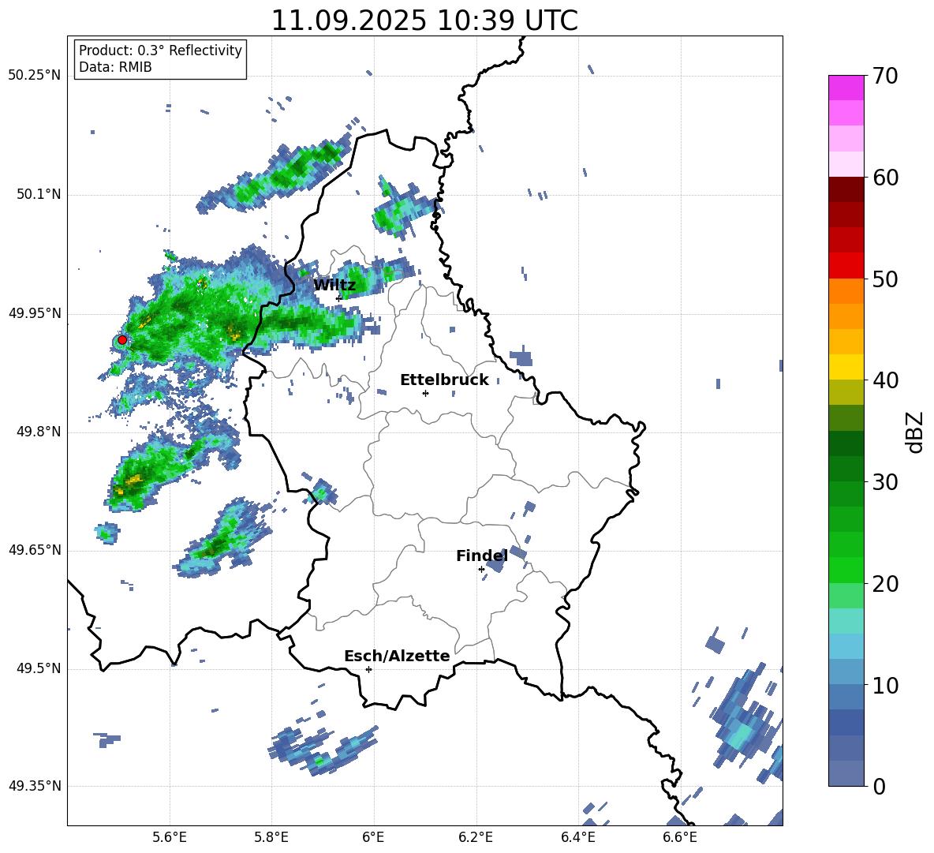
Task: Click the Esch/Alzette cross marker
Action: coord(368,669)
